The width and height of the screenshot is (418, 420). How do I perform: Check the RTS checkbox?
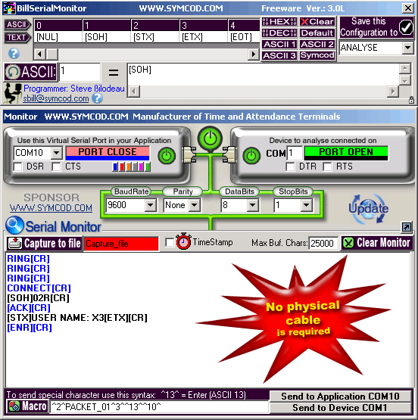[x=327, y=166]
